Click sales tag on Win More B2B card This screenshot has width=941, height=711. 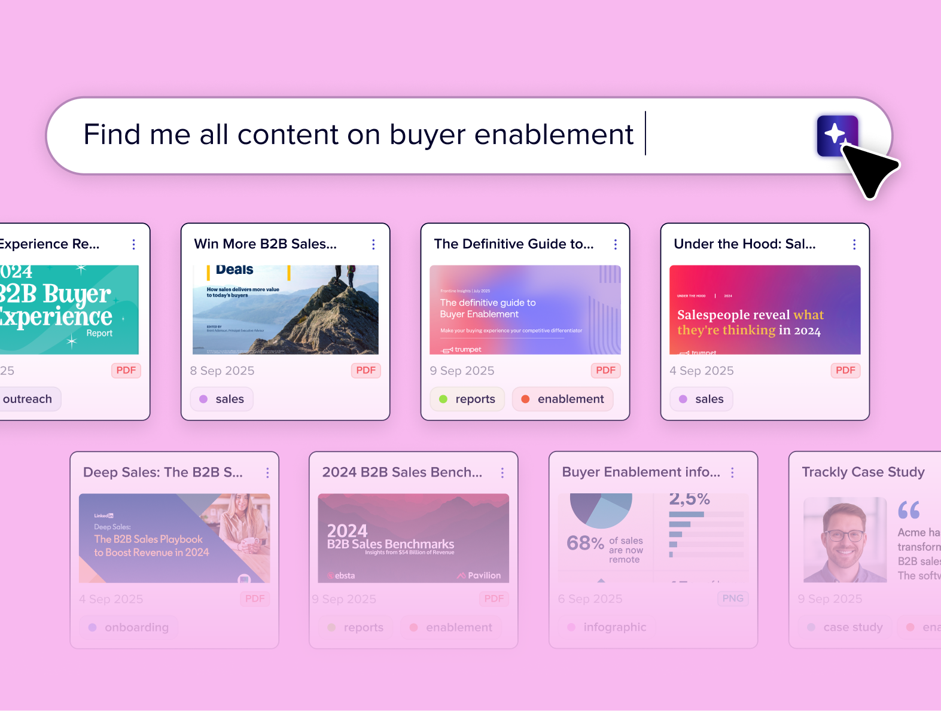click(x=222, y=399)
